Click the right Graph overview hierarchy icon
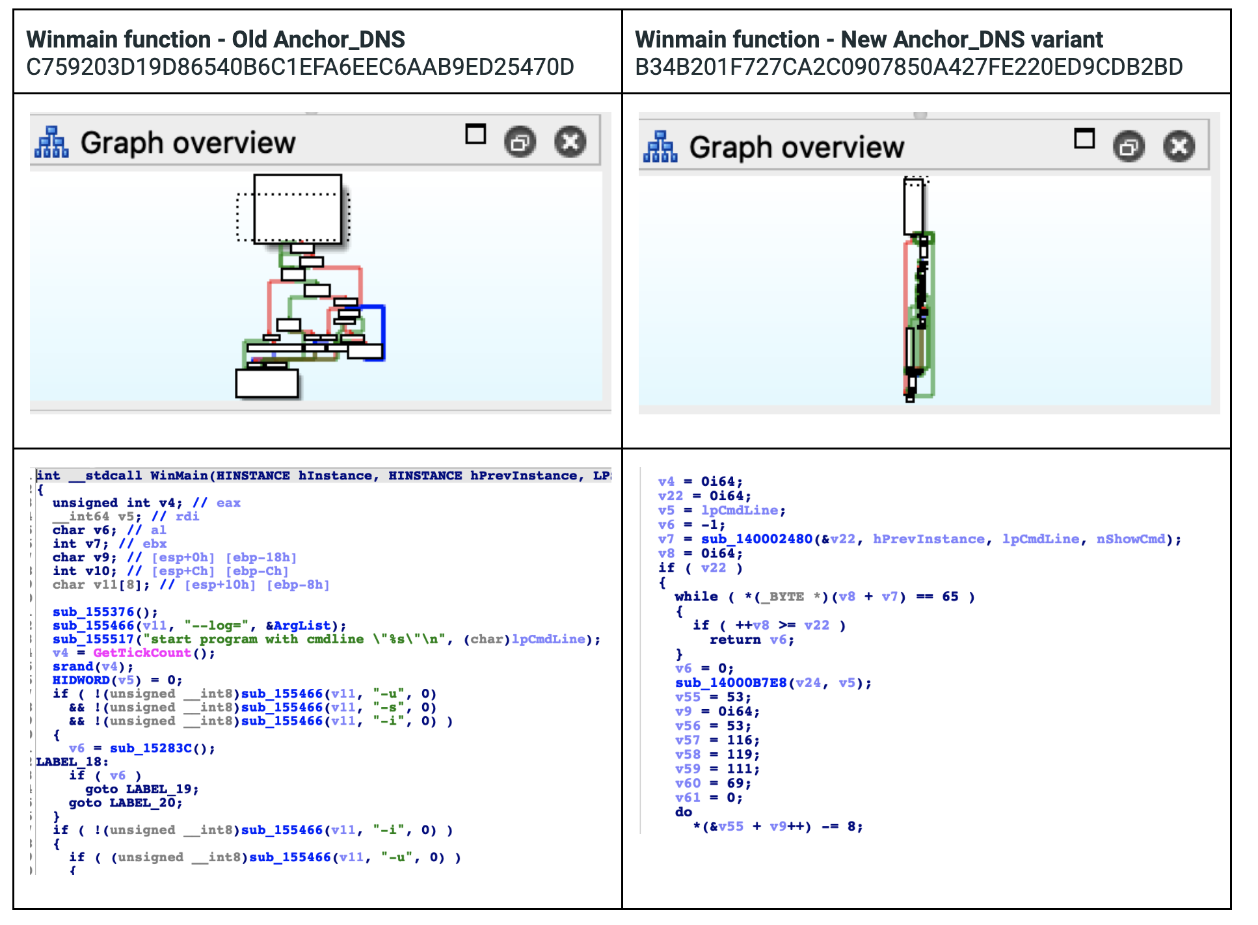1258x925 pixels. 660,147
